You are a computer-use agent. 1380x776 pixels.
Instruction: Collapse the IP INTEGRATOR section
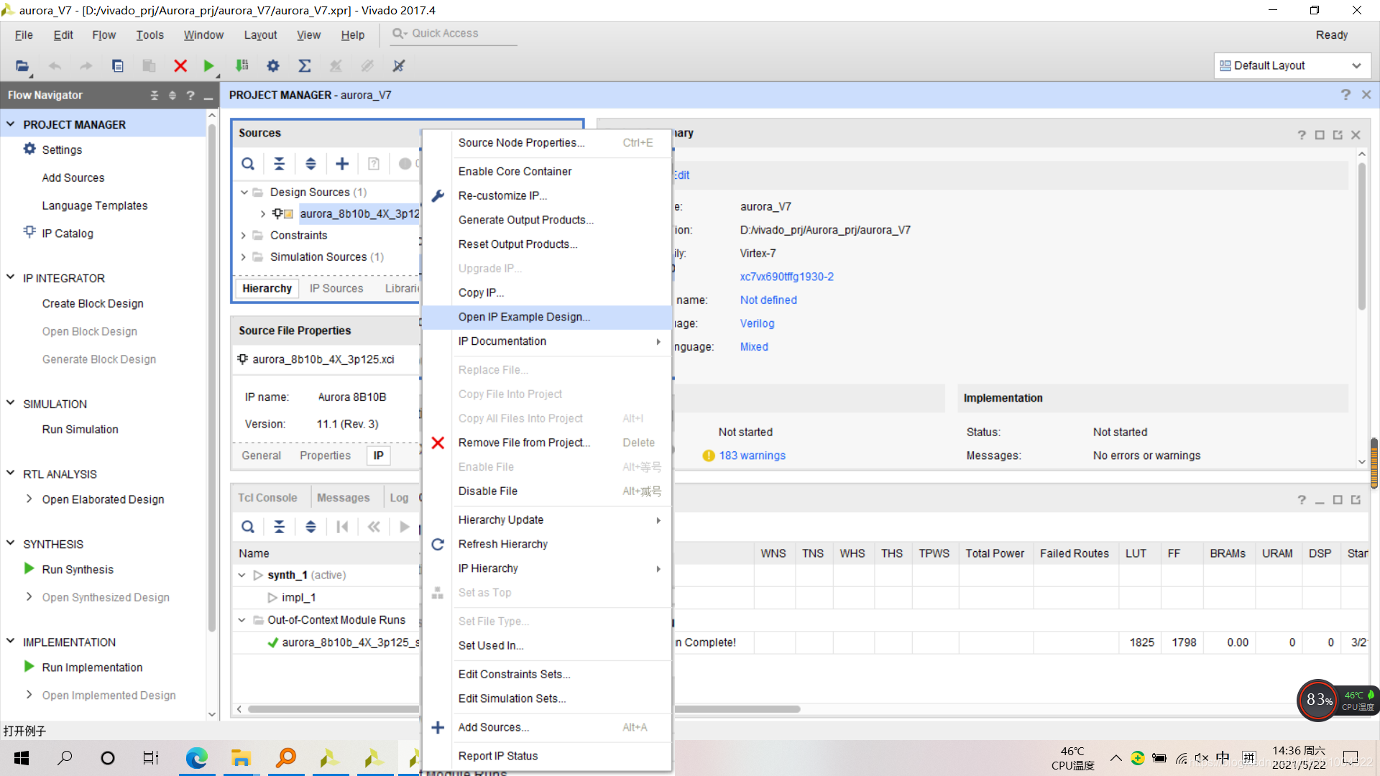[11, 277]
